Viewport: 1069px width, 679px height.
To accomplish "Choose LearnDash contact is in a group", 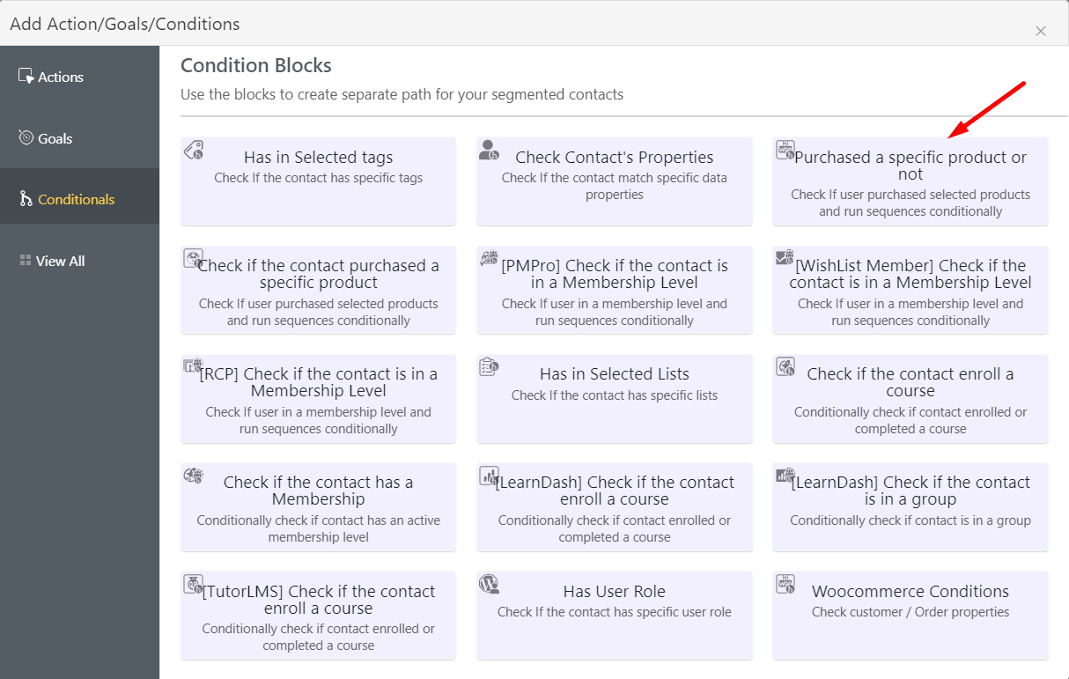I will tap(910, 507).
